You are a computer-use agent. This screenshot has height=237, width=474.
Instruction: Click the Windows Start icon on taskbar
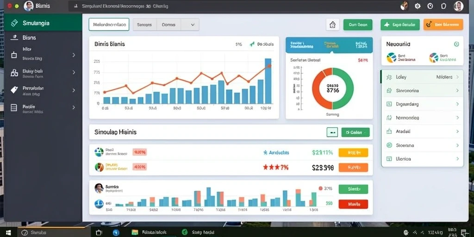click(x=8, y=232)
